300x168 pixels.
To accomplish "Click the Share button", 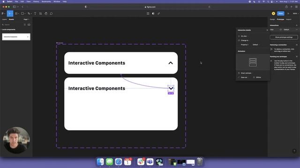I will coord(281,14).
